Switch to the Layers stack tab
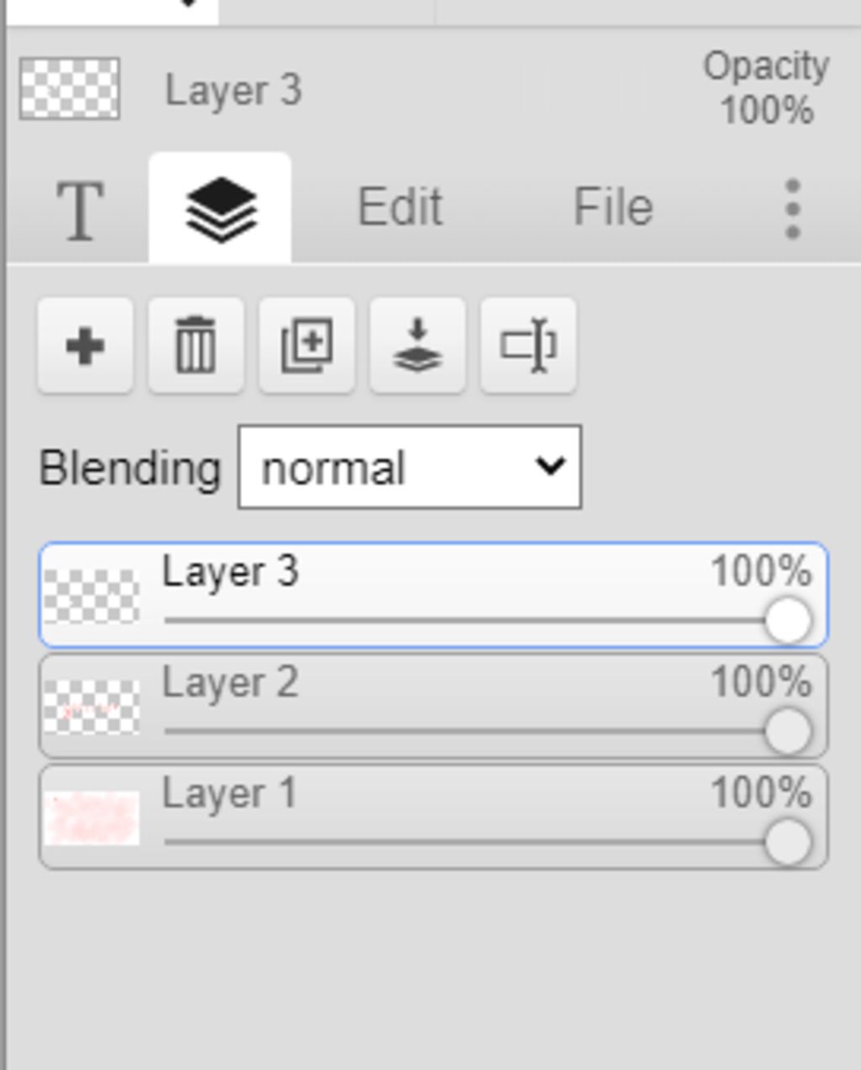The height and width of the screenshot is (1070, 861). click(x=220, y=209)
